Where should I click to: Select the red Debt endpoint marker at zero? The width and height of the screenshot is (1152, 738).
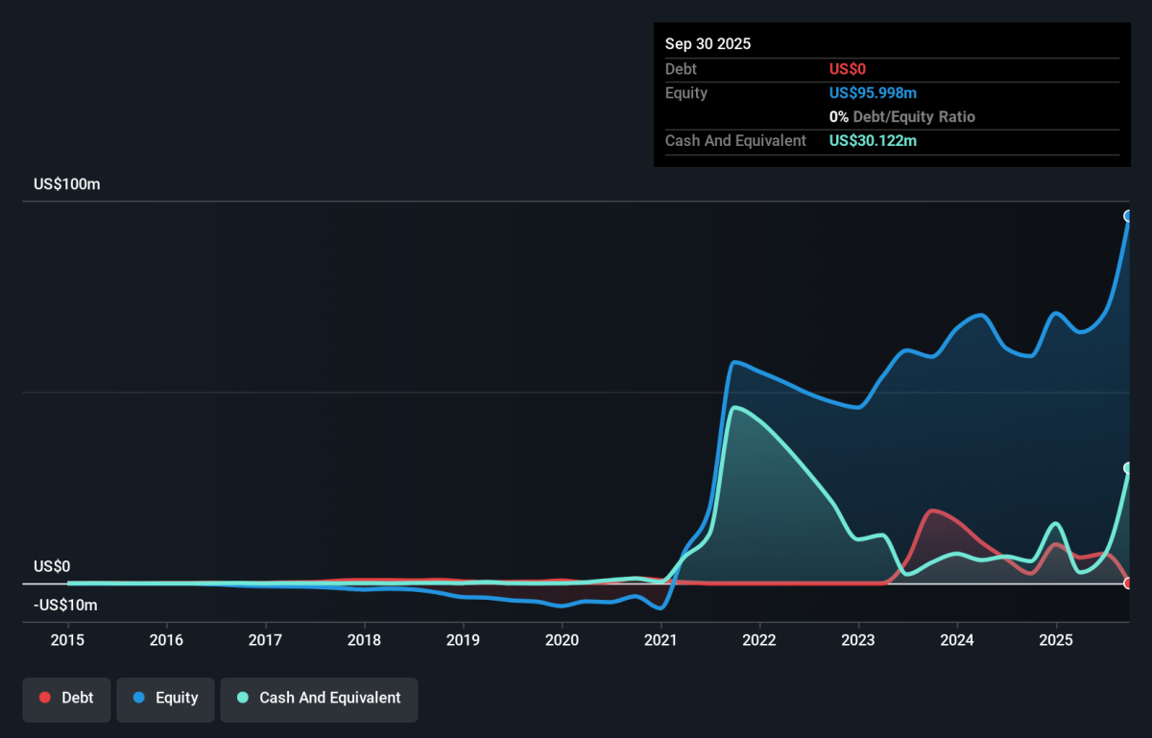[1129, 583]
